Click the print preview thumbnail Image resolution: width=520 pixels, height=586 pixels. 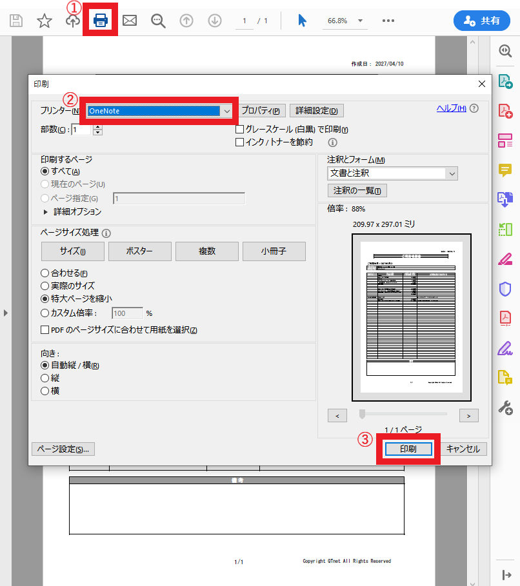pos(412,317)
